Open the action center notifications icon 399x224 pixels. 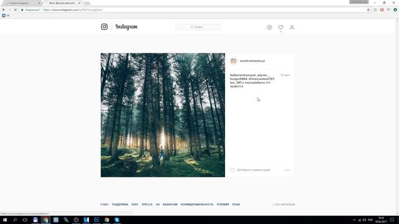pos(392,220)
